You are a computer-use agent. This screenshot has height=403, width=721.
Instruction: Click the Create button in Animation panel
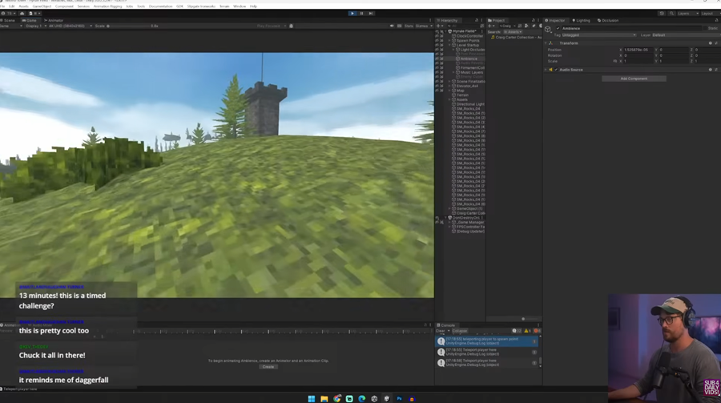click(268, 367)
